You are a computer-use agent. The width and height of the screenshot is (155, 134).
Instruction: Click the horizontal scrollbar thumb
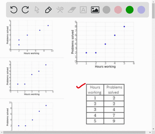[74, 132]
